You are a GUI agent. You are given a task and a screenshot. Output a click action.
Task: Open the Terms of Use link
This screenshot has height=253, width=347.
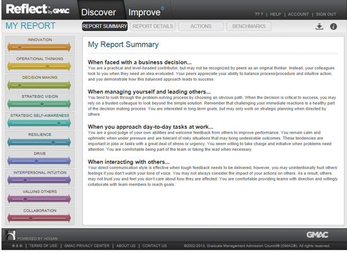(43, 245)
